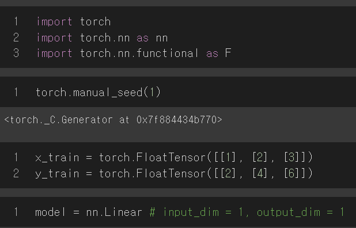This screenshot has height=228, width=356.
Task: Click line number 1 of imports cell
Action: click(16, 22)
